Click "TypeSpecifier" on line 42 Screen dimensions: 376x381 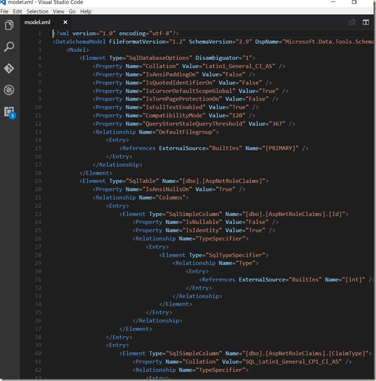220,370
